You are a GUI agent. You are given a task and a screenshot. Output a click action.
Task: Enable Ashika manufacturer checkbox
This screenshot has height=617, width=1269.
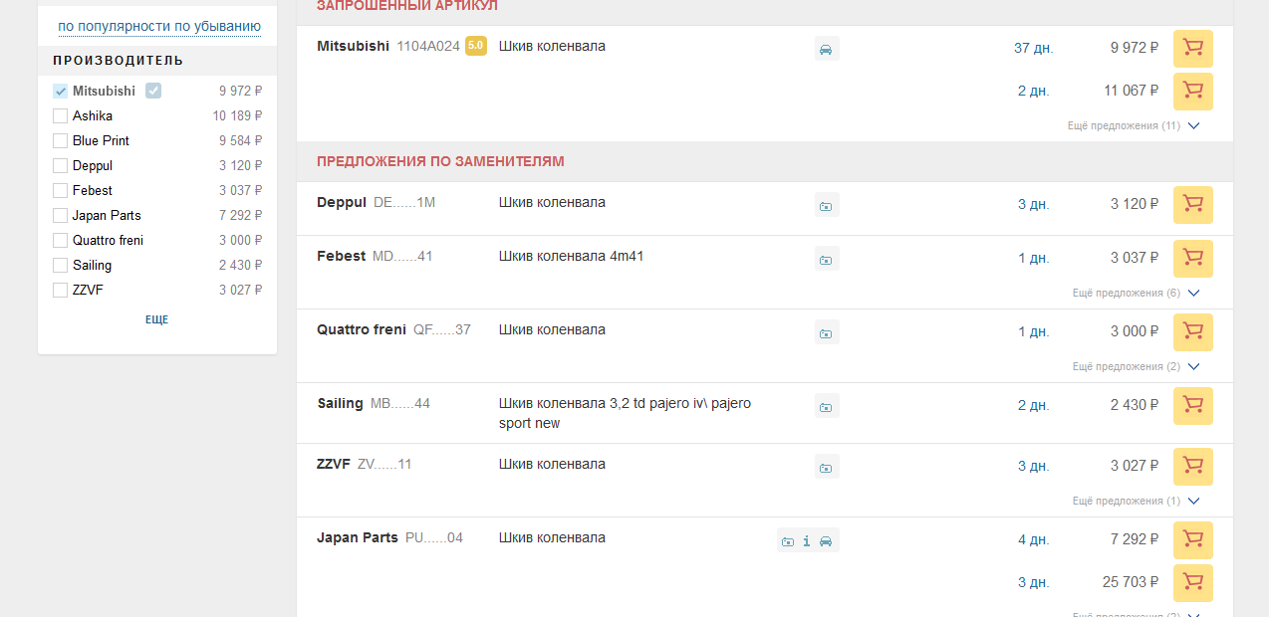[61, 116]
